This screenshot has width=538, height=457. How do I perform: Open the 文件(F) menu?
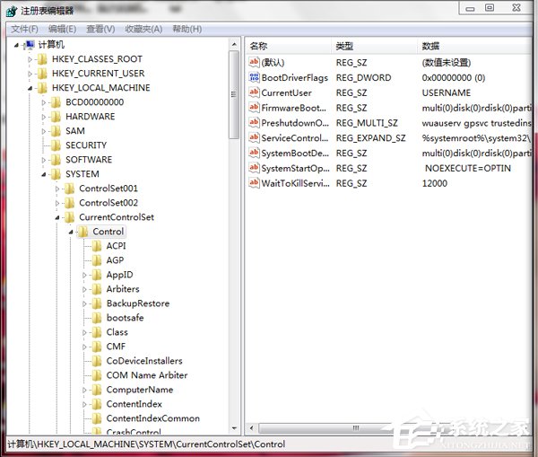(24, 30)
